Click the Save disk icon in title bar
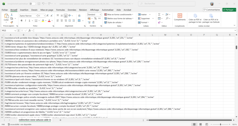The height and width of the screenshot is (126, 238). 39,3
